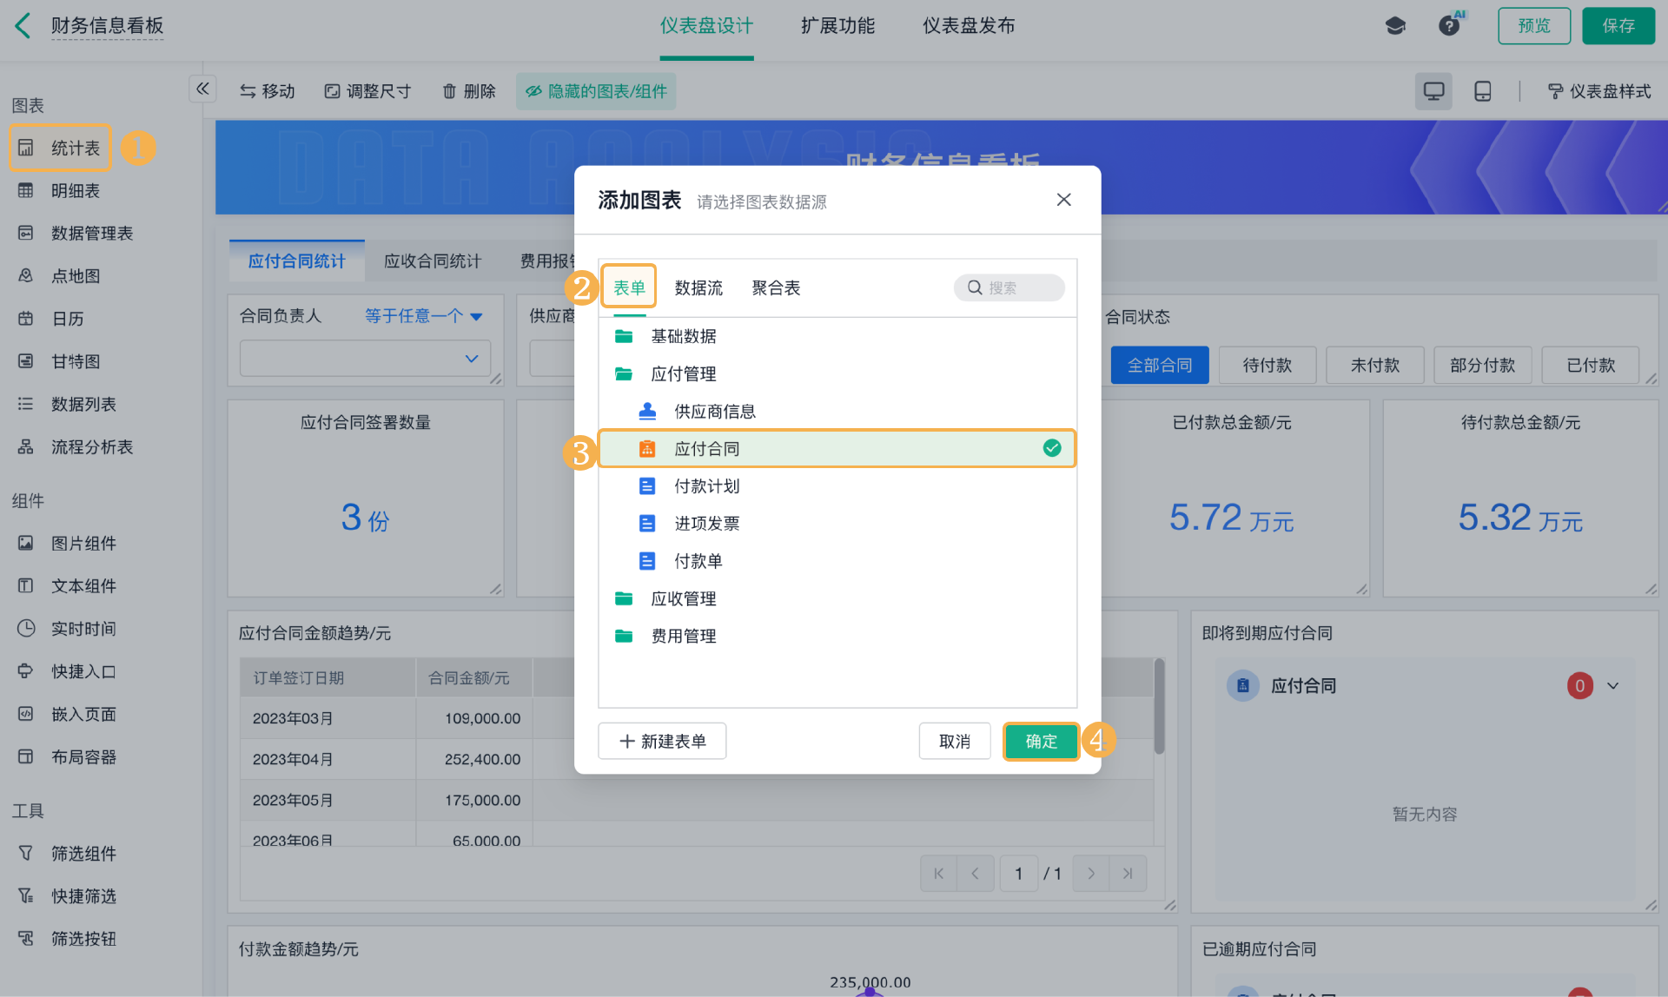The height and width of the screenshot is (997, 1668).
Task: Click the graduation cap tutorial icon
Action: click(x=1395, y=26)
